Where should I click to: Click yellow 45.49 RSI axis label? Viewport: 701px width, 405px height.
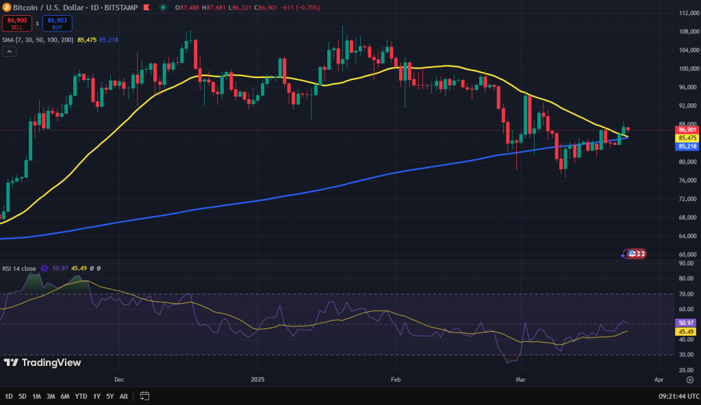click(686, 332)
